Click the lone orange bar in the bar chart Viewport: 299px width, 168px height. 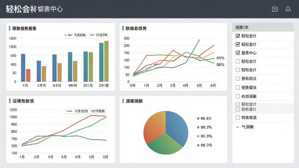coord(28,76)
